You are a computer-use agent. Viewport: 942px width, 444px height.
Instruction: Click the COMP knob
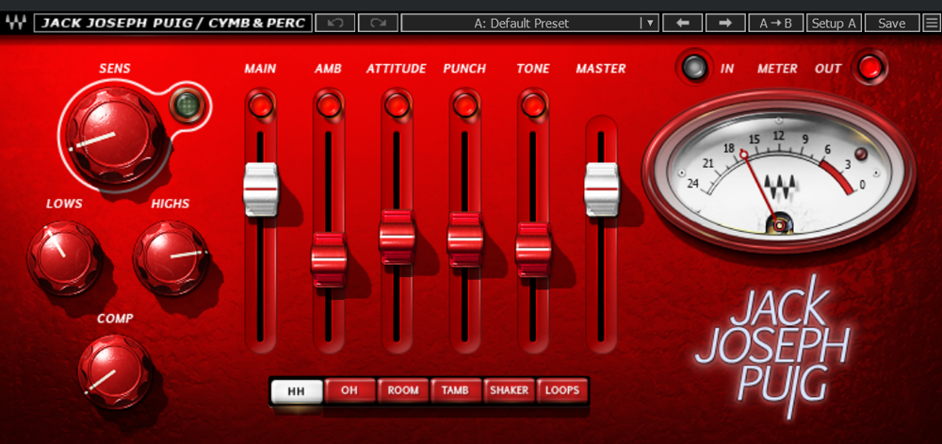click(114, 371)
